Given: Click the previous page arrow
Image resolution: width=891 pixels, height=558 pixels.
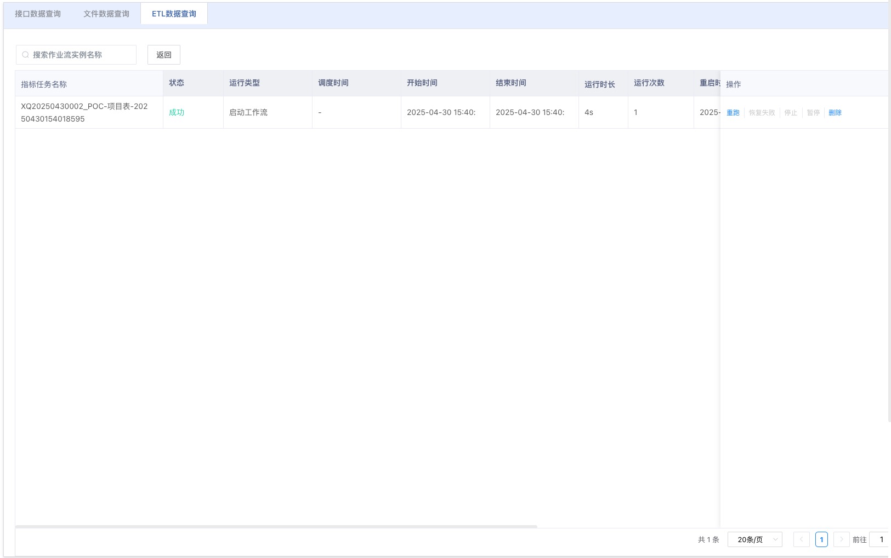Looking at the screenshot, I should pos(801,539).
